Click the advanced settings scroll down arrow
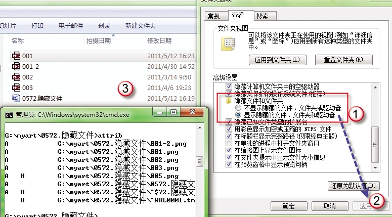392x217 pixels. (375, 168)
